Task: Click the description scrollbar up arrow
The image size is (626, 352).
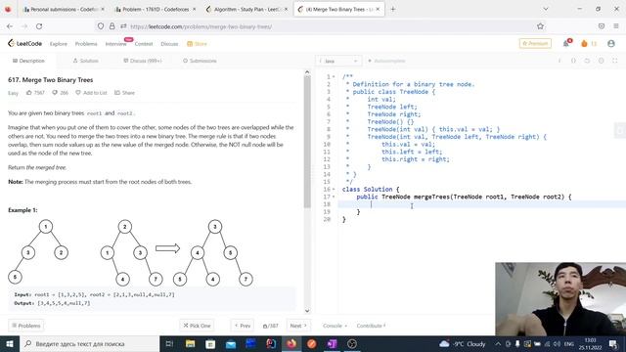Action: pyautogui.click(x=307, y=72)
